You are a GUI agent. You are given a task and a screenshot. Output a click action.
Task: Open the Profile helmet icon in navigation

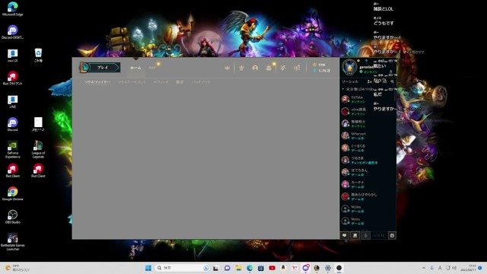tap(255, 68)
